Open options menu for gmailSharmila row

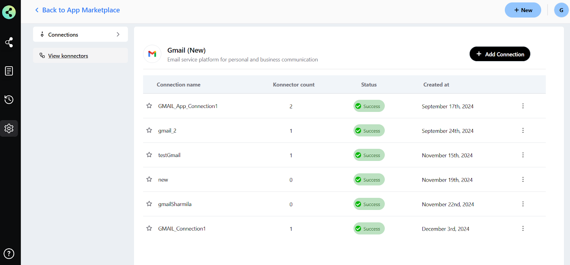click(x=523, y=204)
